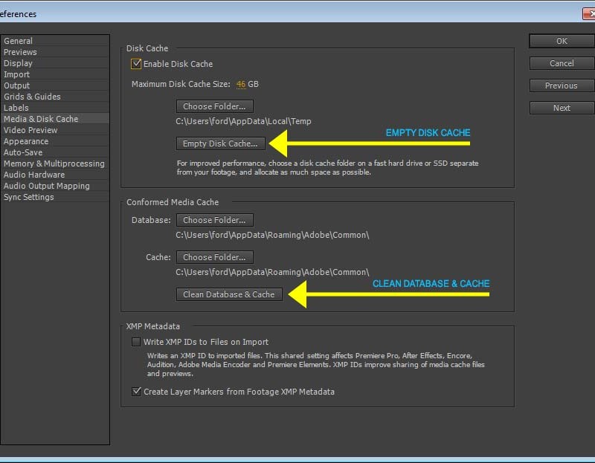Uncheck Create Layer Markers from Footage XMP Metadata
Image resolution: width=595 pixels, height=463 pixels.
136,392
